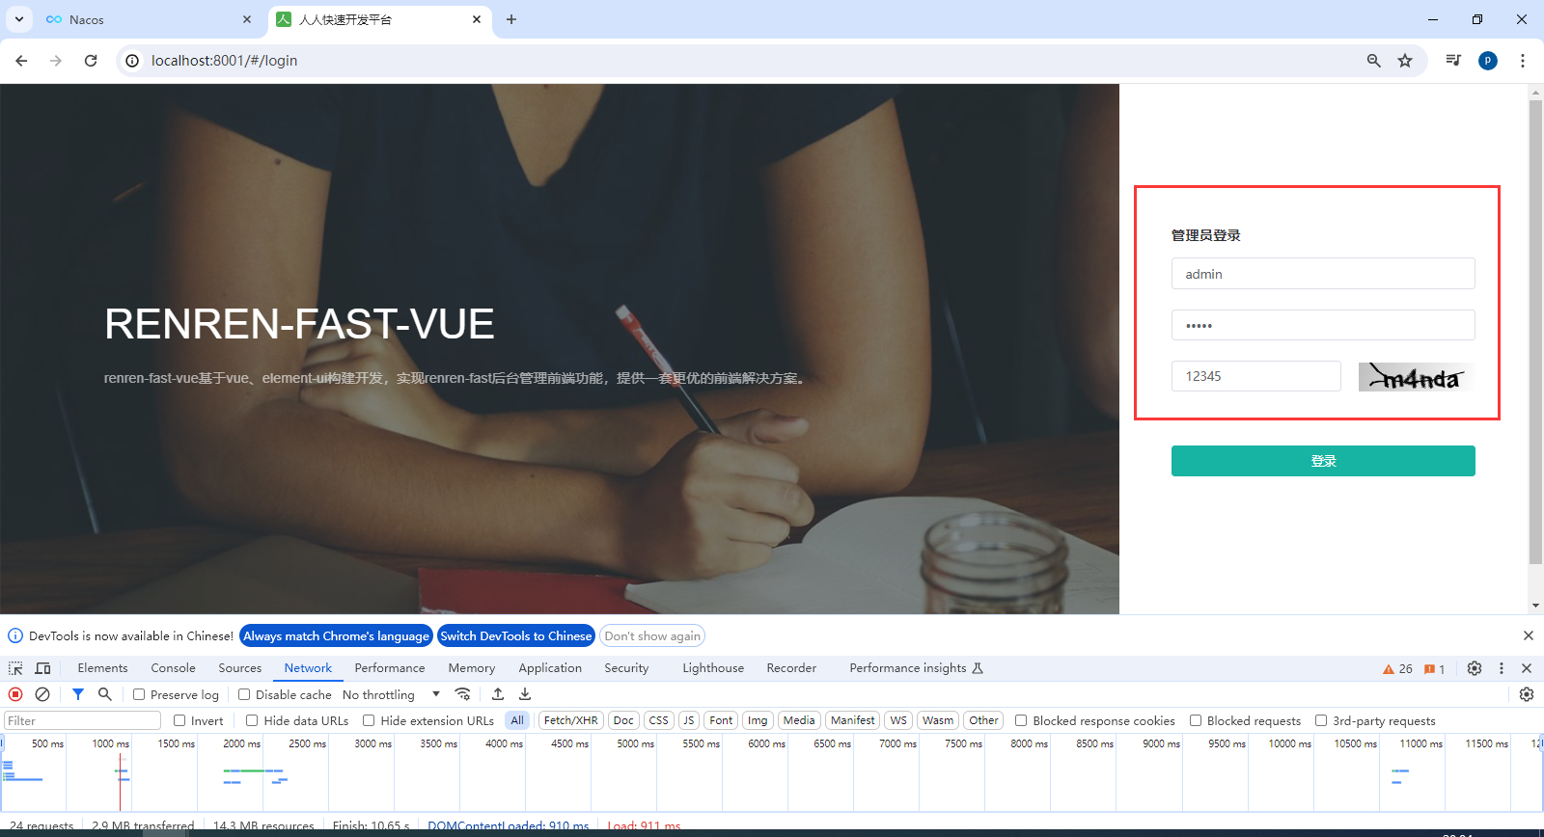1544x837 pixels.
Task: Filter requests by JS type
Action: pos(688,720)
